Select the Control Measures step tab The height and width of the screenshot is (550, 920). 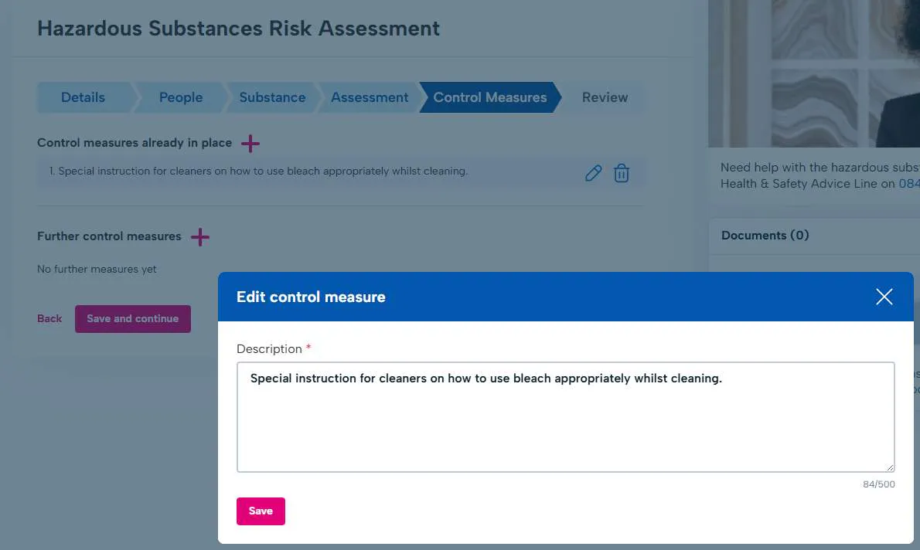pos(489,97)
